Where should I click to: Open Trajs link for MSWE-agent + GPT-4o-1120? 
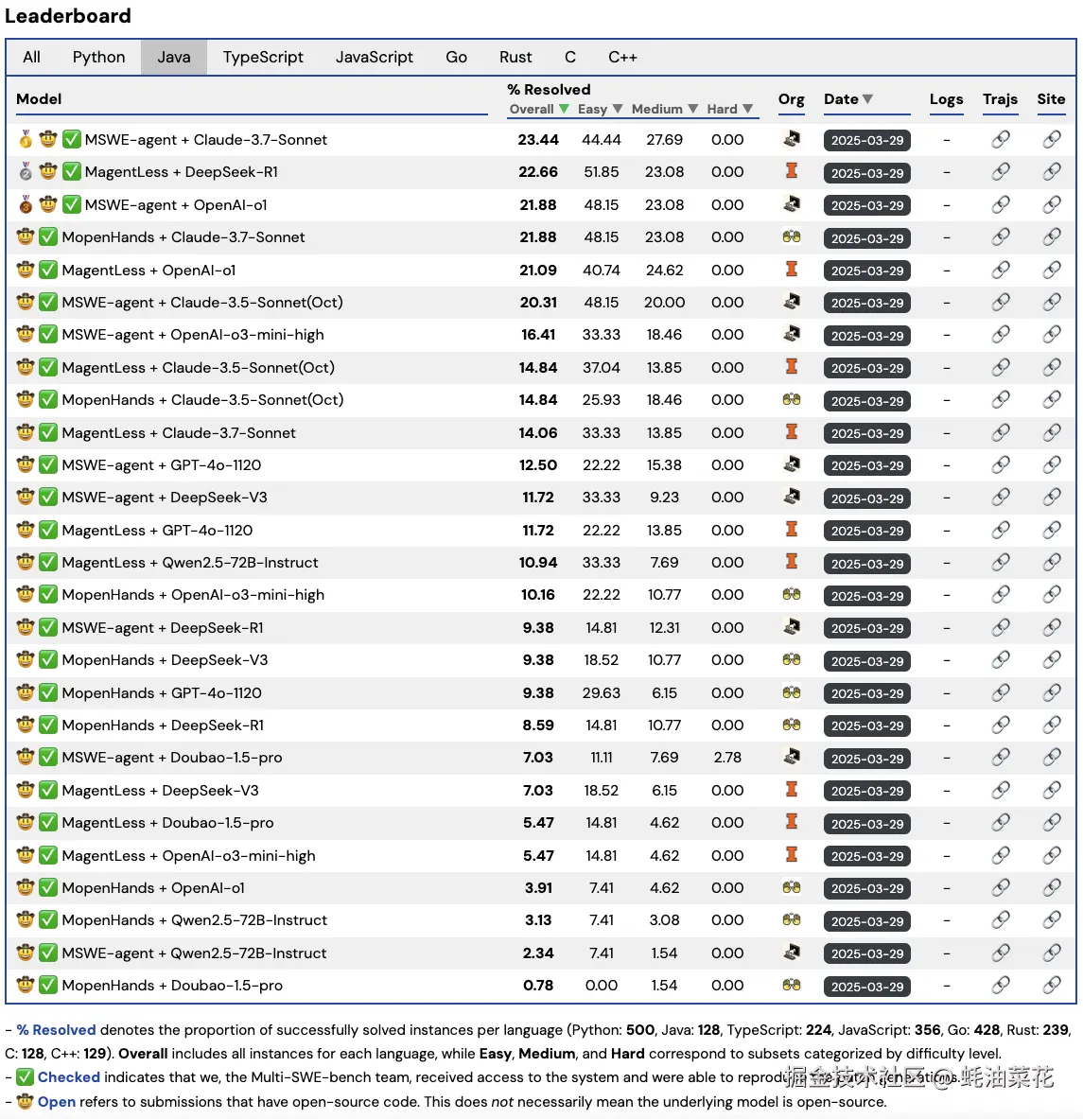point(1001,464)
